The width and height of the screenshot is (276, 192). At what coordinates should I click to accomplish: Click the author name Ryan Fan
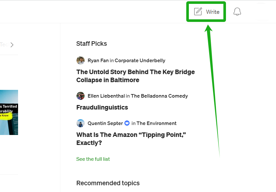tap(98, 61)
